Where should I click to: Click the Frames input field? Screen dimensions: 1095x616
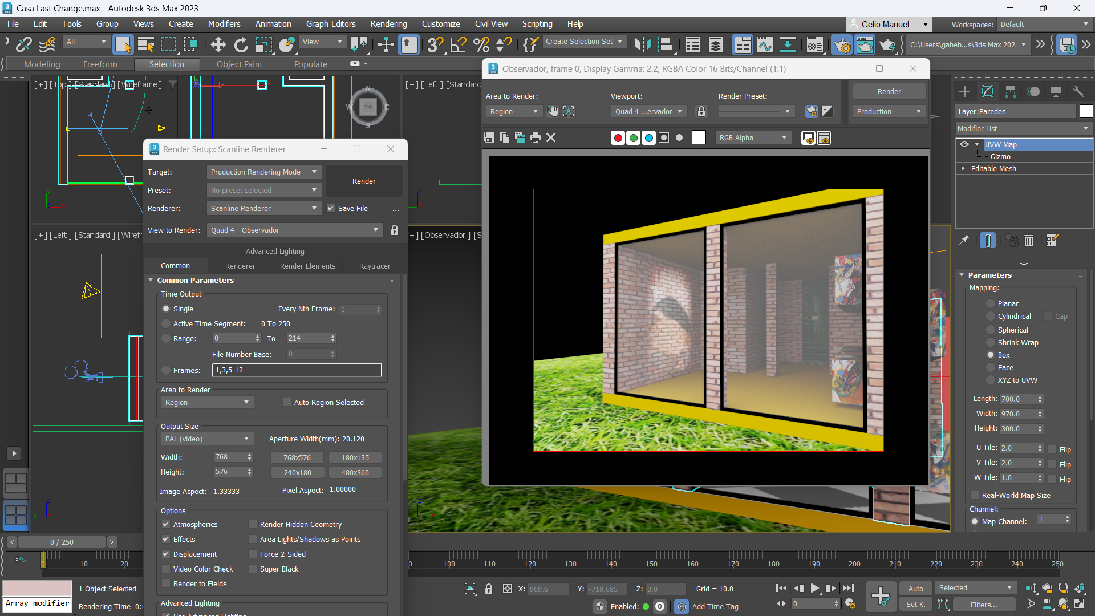pos(297,370)
